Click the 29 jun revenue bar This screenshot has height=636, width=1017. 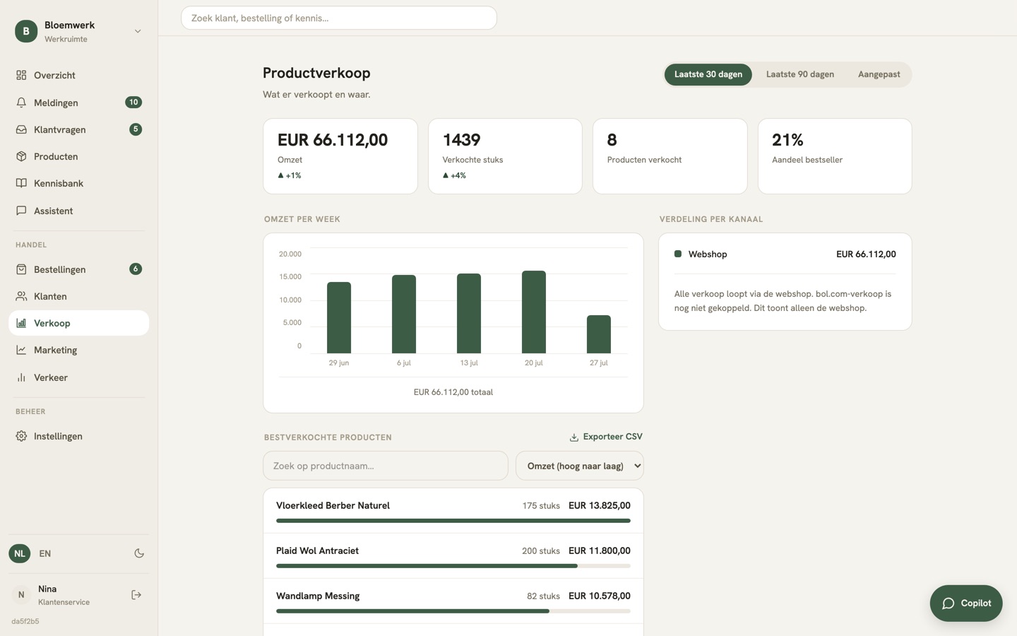pyautogui.click(x=339, y=318)
